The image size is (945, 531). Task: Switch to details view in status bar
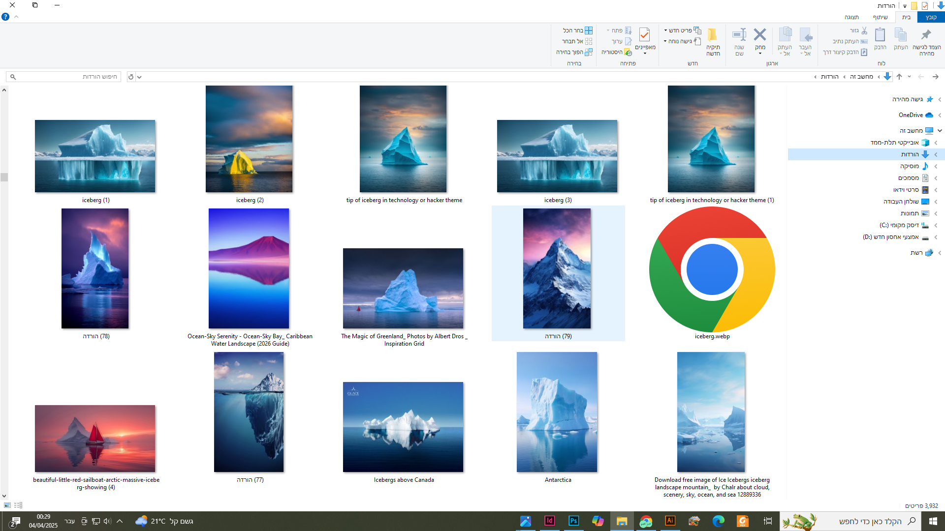(x=18, y=505)
